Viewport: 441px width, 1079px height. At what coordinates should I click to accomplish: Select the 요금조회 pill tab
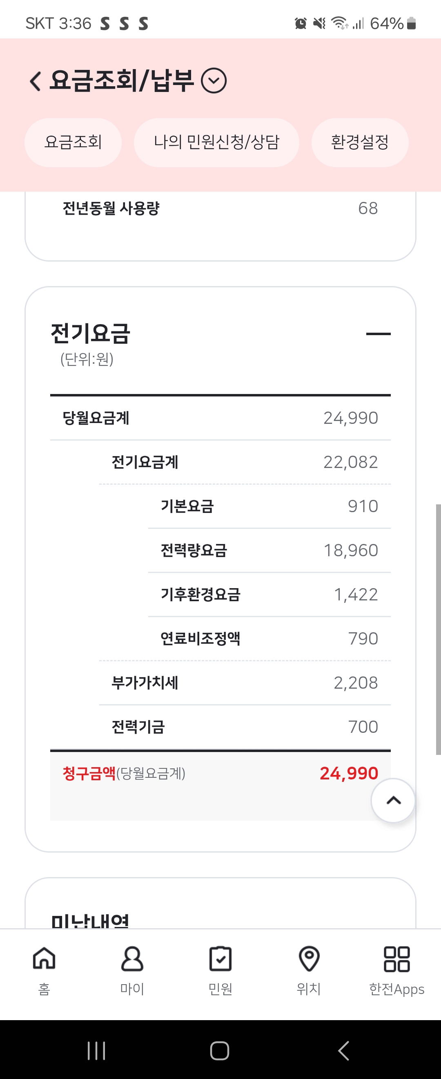pyautogui.click(x=73, y=142)
